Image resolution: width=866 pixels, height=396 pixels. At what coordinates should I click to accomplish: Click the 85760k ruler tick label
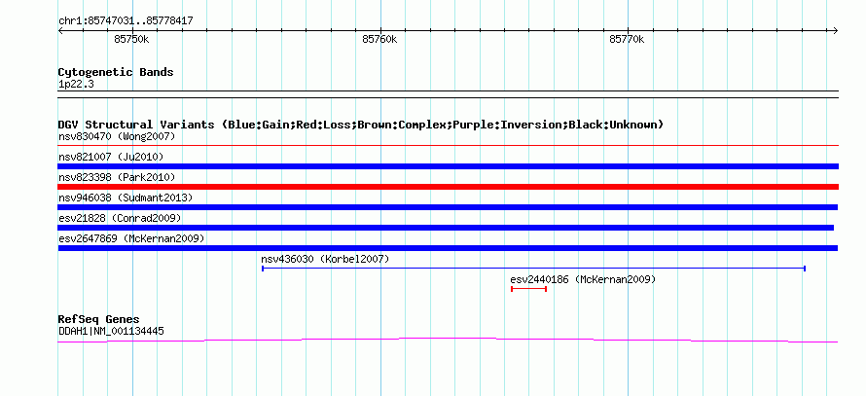(x=379, y=39)
